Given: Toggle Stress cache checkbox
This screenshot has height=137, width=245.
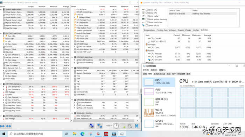Looking at the screenshot, I should pyautogui.click(x=147, y=16).
